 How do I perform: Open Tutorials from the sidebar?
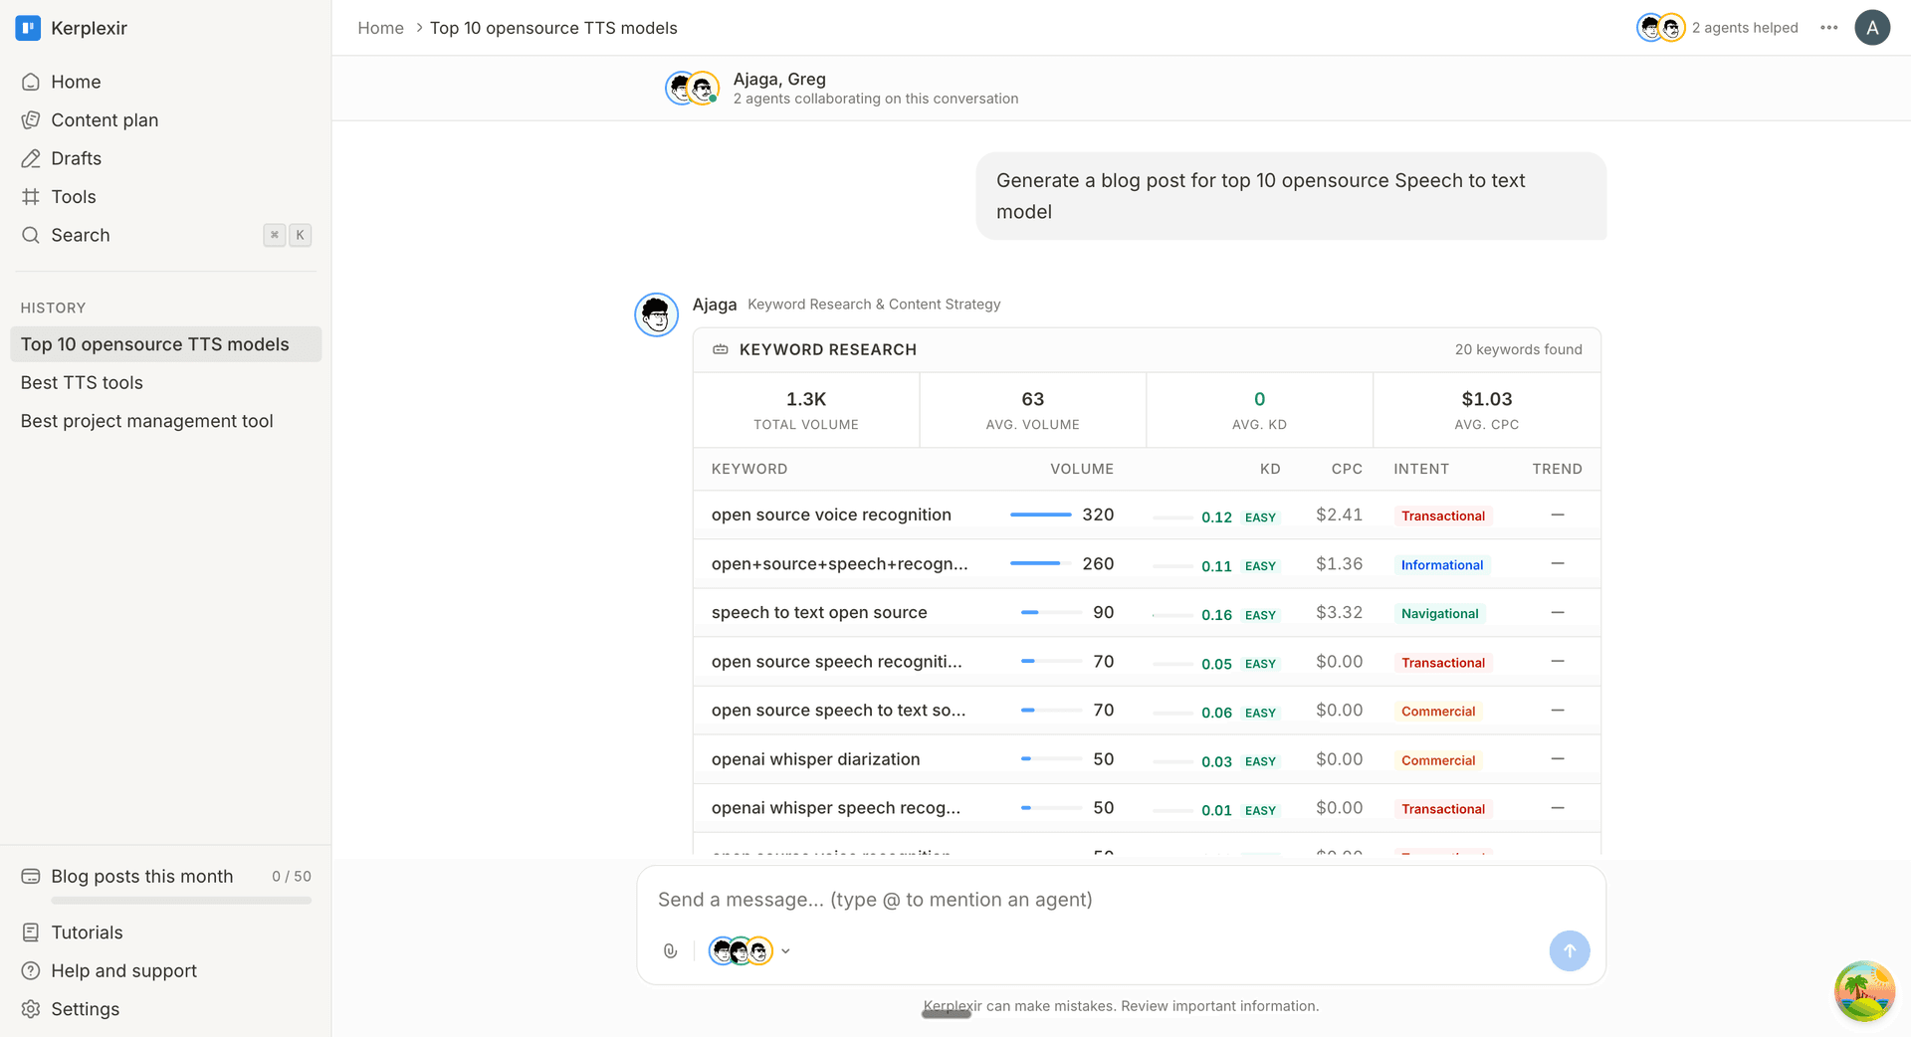coord(87,933)
